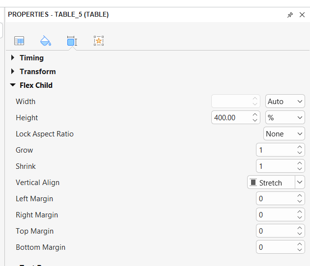310x266 pixels.
Task: Pin the Properties panel
Action: [x=290, y=15]
